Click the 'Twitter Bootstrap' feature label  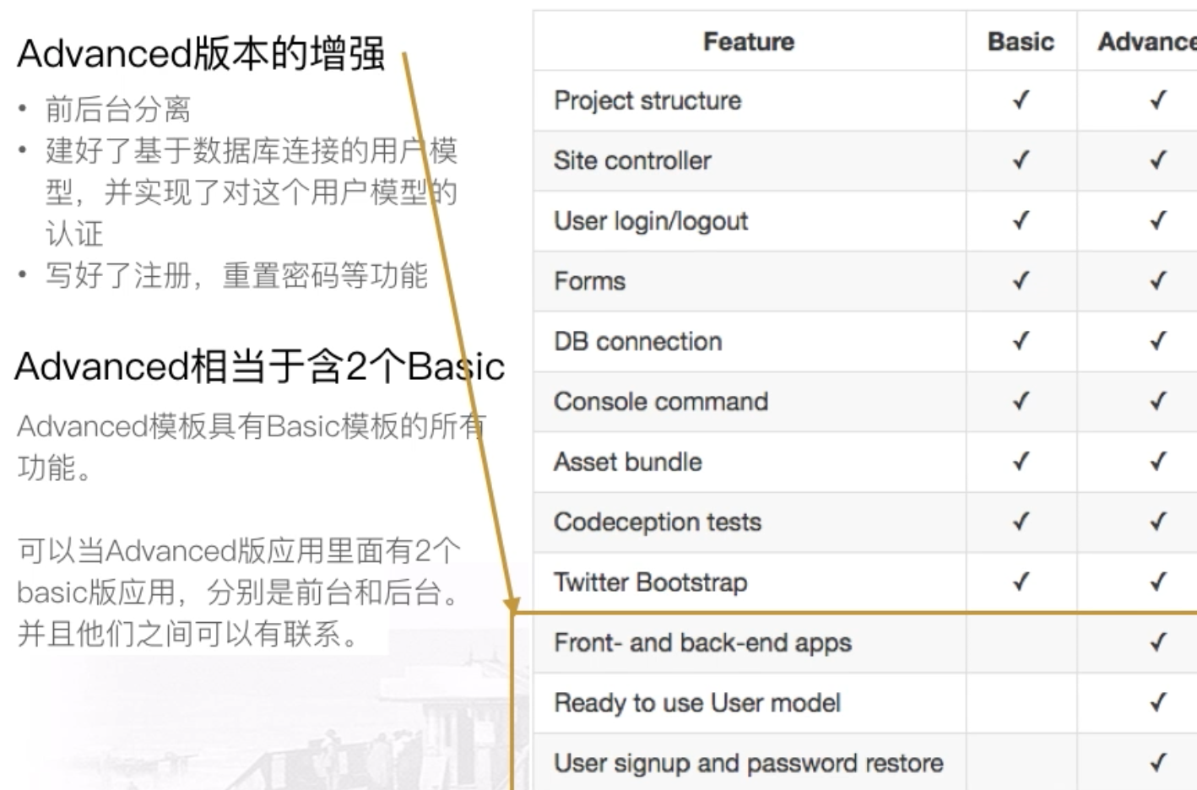[650, 582]
